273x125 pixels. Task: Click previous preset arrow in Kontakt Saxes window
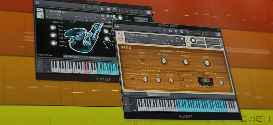coord(159,30)
